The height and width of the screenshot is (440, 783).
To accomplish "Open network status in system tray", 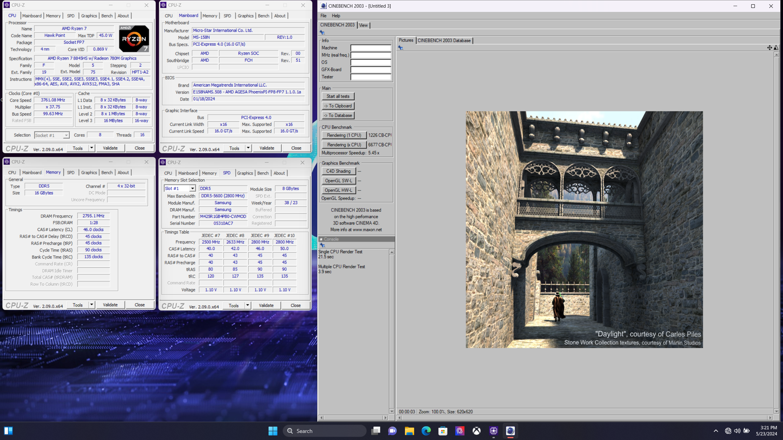I will point(728,431).
